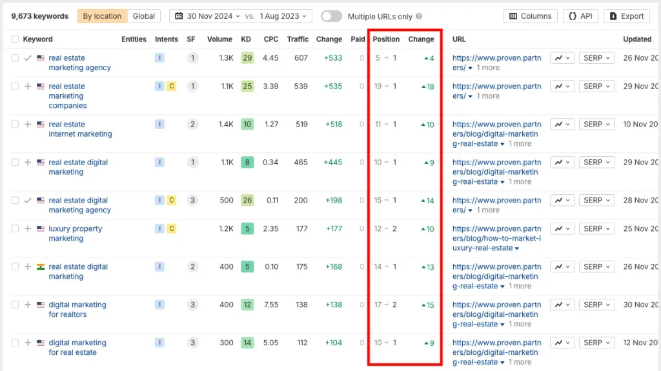
Task: Open the luxury property marketing keyword link
Action: click(x=75, y=234)
